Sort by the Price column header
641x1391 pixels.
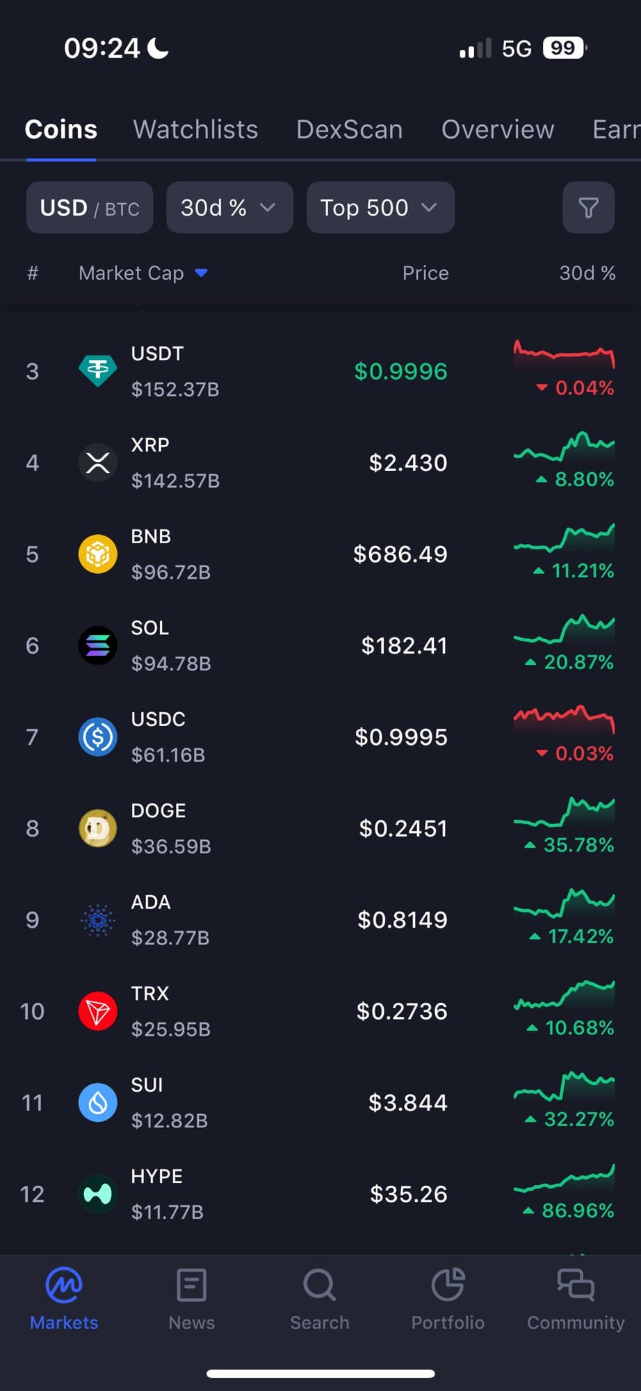pyautogui.click(x=425, y=273)
